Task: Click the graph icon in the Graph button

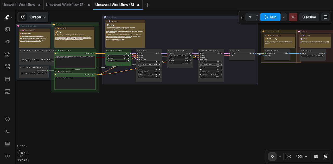Action: (x=23, y=17)
